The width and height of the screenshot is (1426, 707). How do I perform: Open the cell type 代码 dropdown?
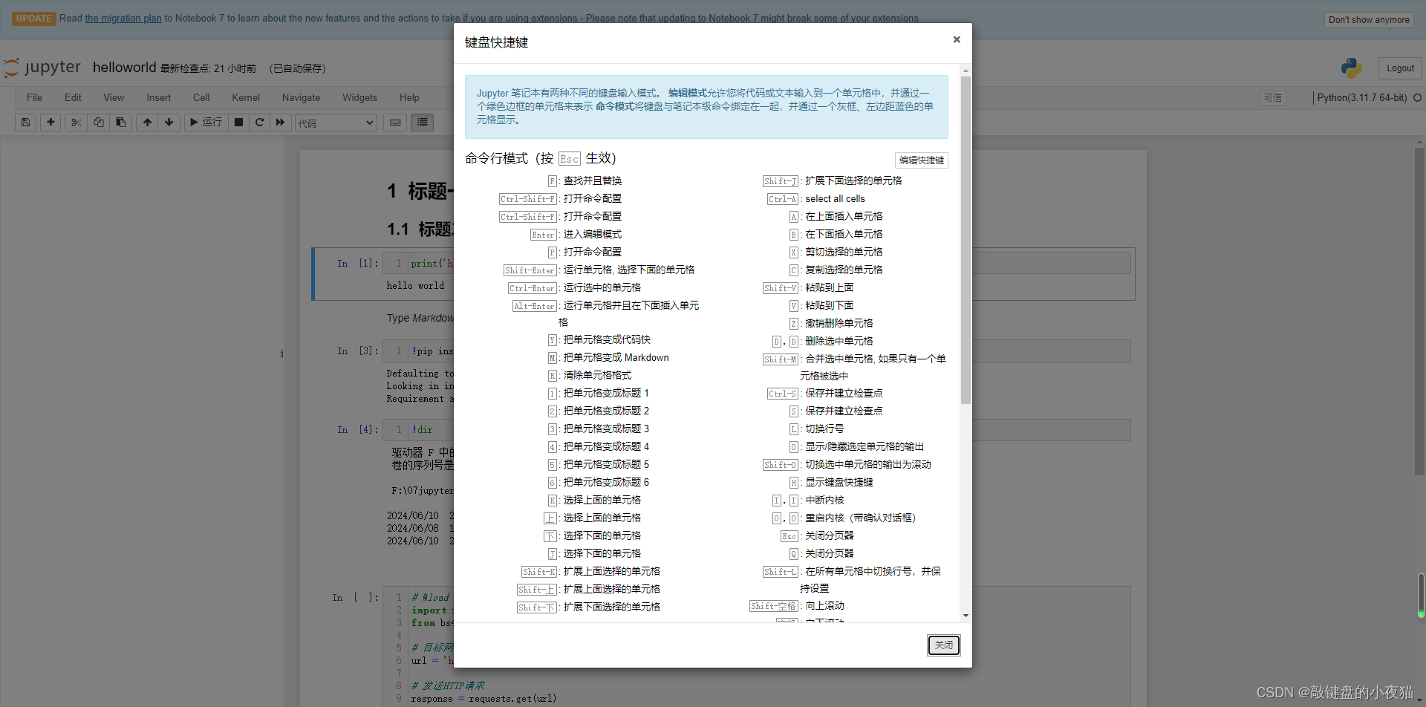coord(336,123)
